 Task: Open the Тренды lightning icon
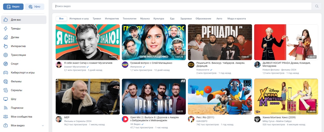tap(5, 29)
